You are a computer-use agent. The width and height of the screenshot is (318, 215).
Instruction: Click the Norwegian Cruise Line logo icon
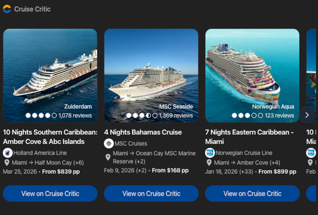(x=209, y=153)
